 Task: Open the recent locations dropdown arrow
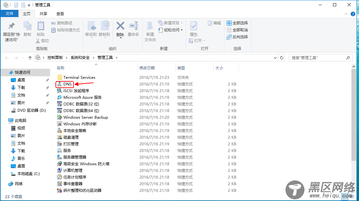(x=23, y=58)
